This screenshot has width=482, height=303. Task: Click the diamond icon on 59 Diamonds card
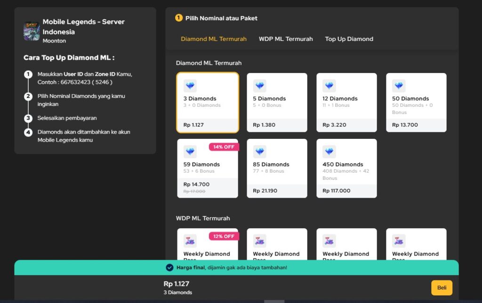point(190,151)
